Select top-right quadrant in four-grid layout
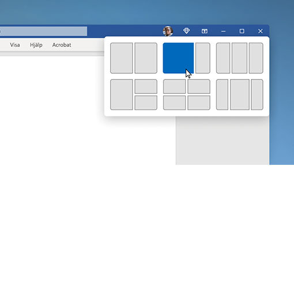 coord(199,86)
